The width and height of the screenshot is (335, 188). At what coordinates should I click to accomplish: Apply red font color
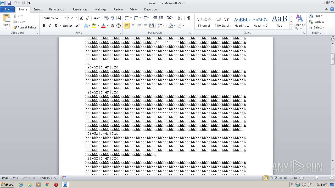pos(103,26)
